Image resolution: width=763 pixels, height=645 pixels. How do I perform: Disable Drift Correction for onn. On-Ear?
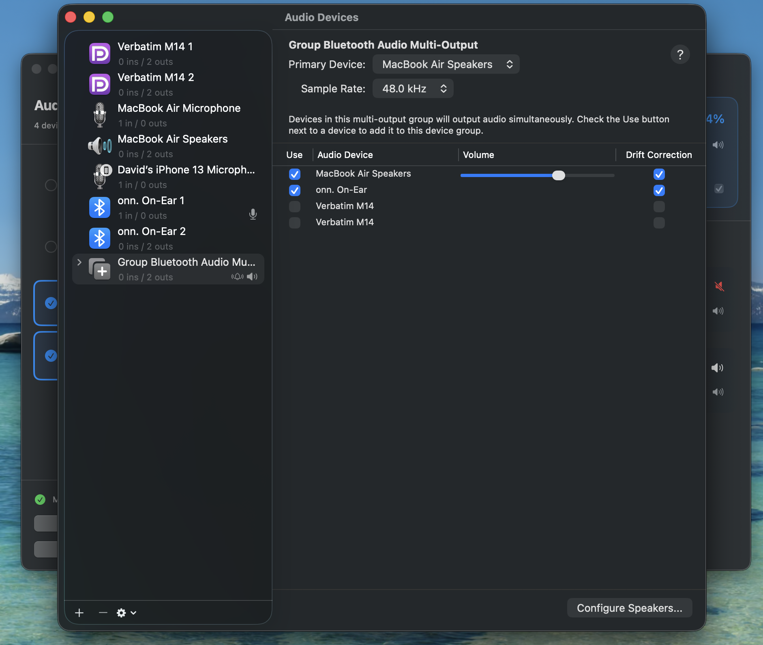coord(659,190)
